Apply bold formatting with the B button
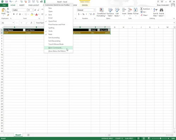The image size is (176, 140). point(14,14)
